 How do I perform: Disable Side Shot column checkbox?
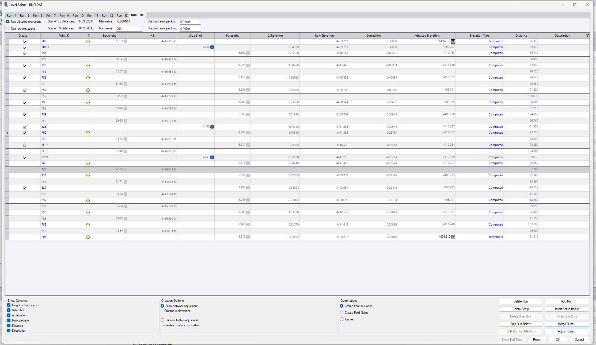tap(9, 310)
